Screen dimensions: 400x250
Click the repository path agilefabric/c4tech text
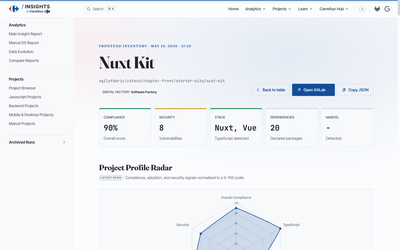click(162, 81)
